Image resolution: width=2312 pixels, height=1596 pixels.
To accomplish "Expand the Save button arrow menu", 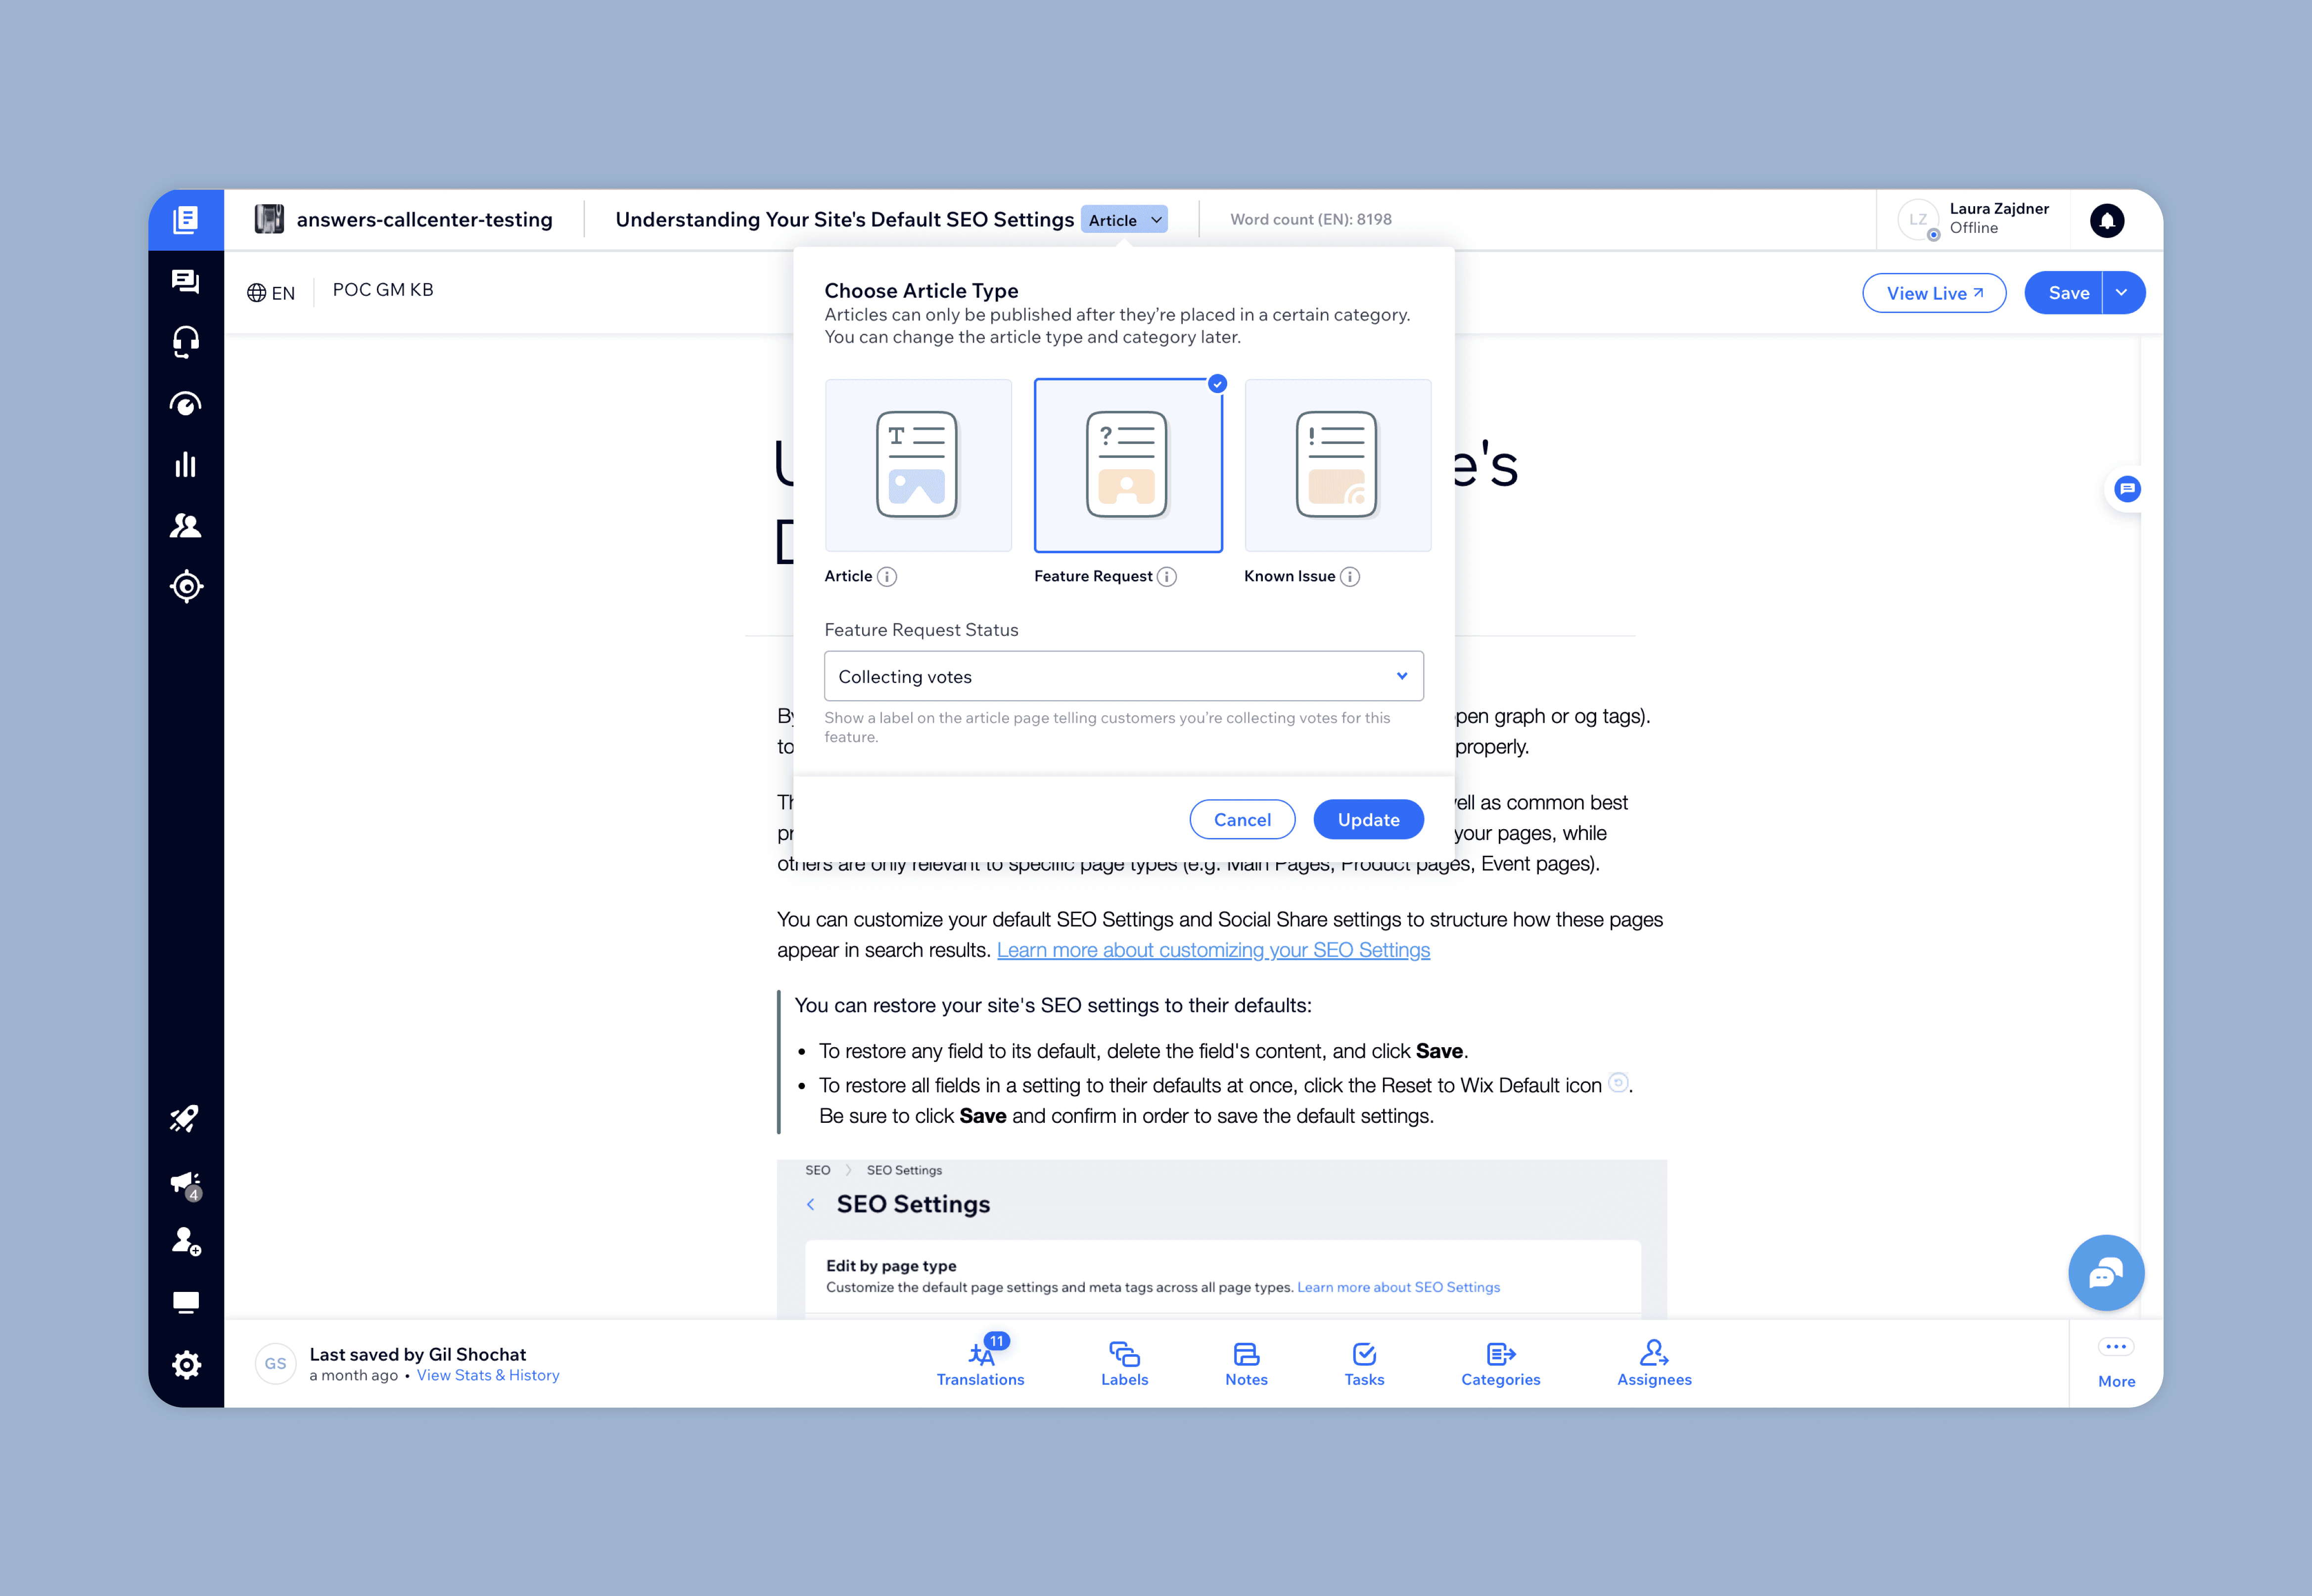I will pos(2122,293).
